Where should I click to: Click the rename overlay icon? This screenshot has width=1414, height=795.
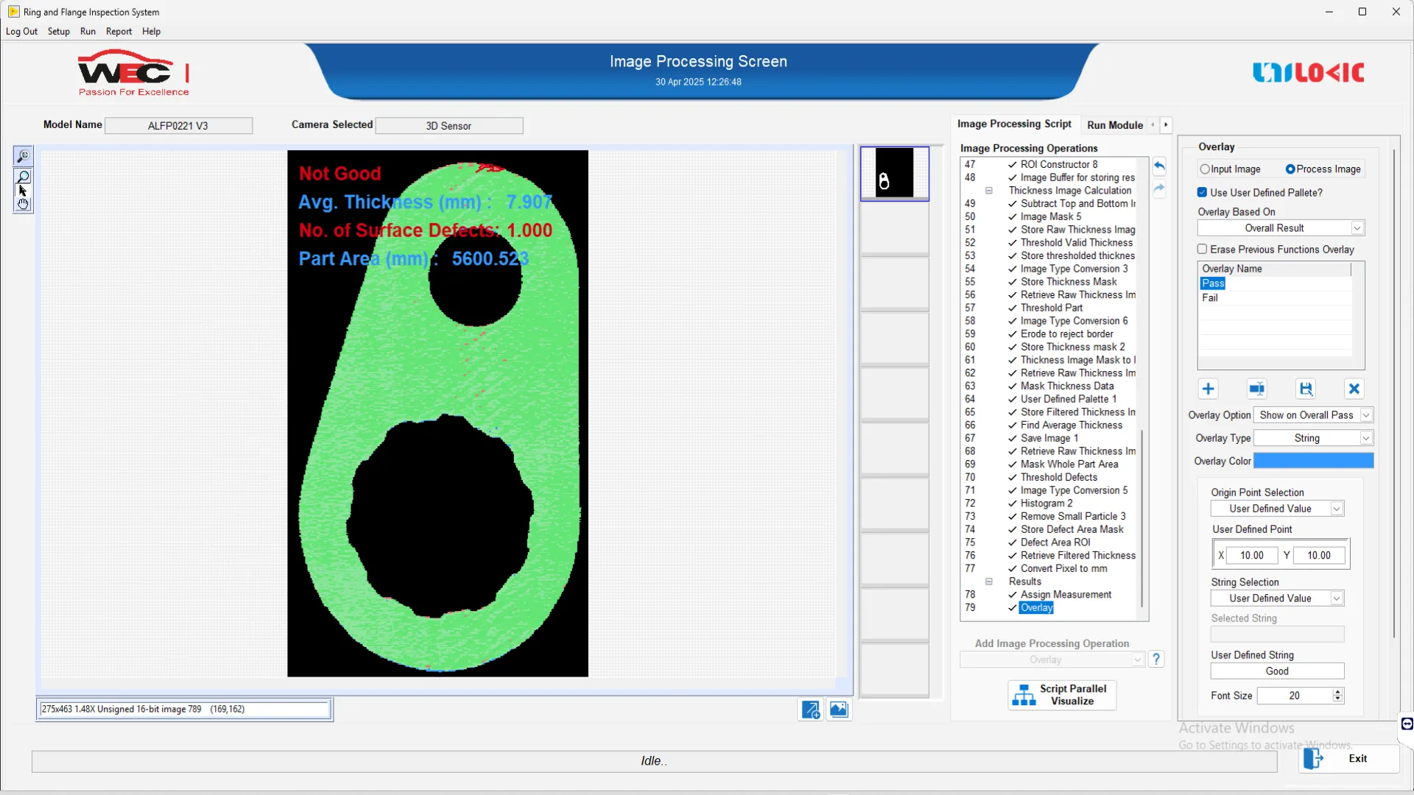coord(1257,389)
